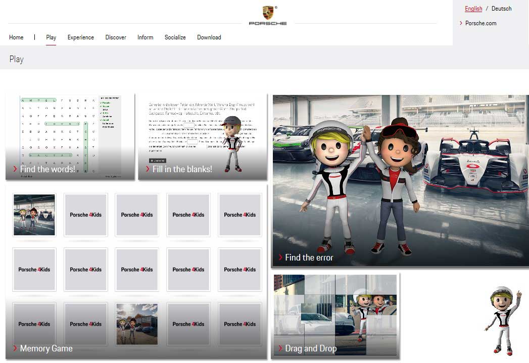Viewport: 529px width, 363px height.
Task: Start the Find the error game
Action: (x=309, y=257)
